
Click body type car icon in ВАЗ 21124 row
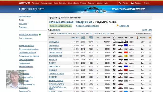[120, 77]
